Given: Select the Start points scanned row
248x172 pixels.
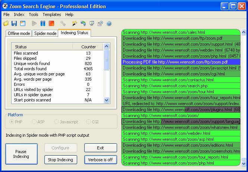Looking at the screenshot, I should point(58,100).
